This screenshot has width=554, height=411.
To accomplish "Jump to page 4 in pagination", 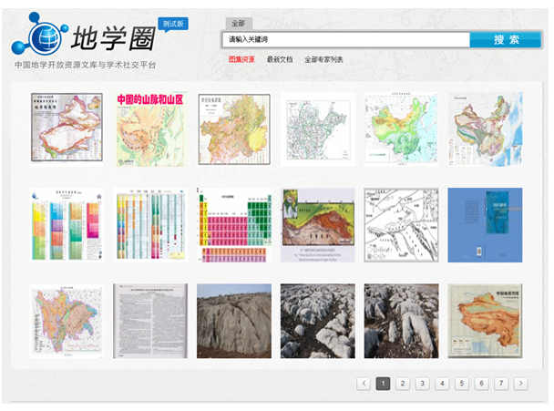I will [442, 384].
